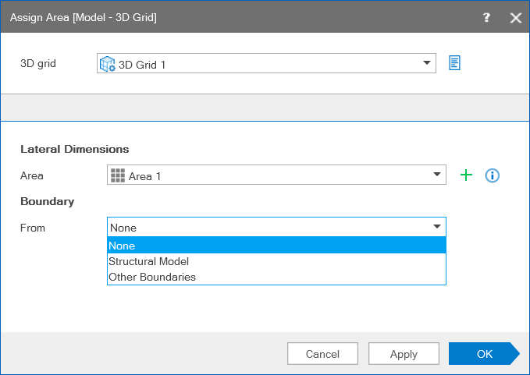530x375 pixels.
Task: Click the Assign Area title bar
Action: 234,17
